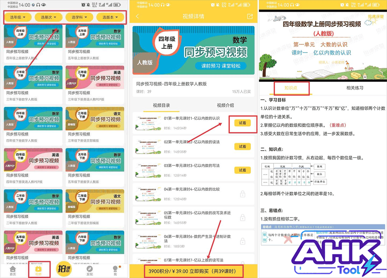The width and height of the screenshot is (387, 278).
Task: Tap the 数位 table image under 知识点
Action: click(294, 174)
